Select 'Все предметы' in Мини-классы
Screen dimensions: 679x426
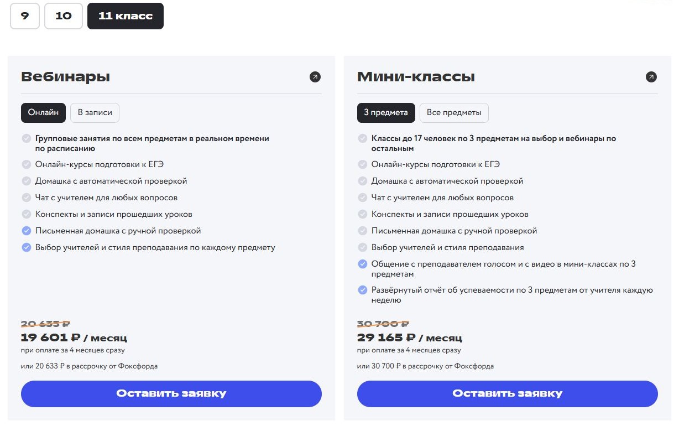[x=454, y=112]
